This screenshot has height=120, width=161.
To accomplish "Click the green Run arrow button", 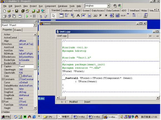I will click(x=27, y=16).
